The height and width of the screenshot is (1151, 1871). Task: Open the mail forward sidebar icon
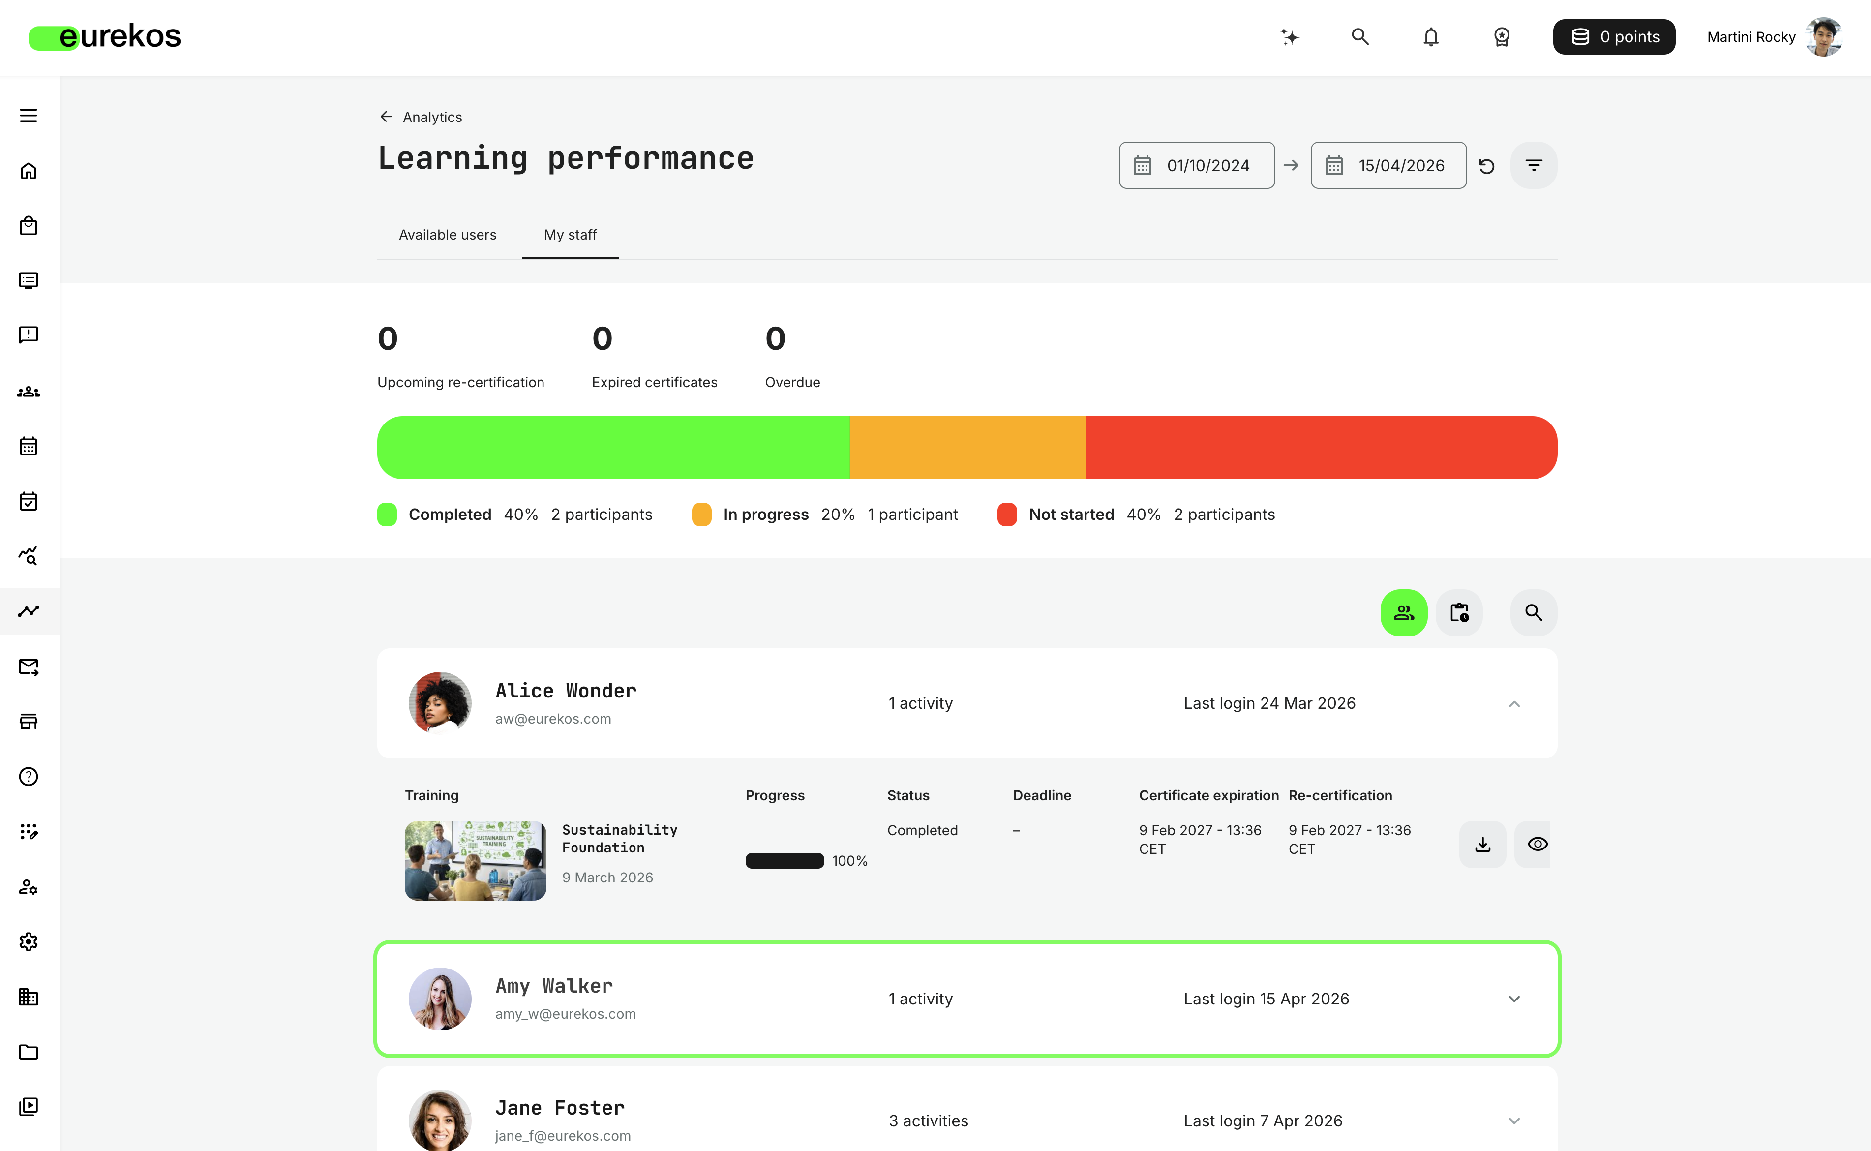click(28, 667)
